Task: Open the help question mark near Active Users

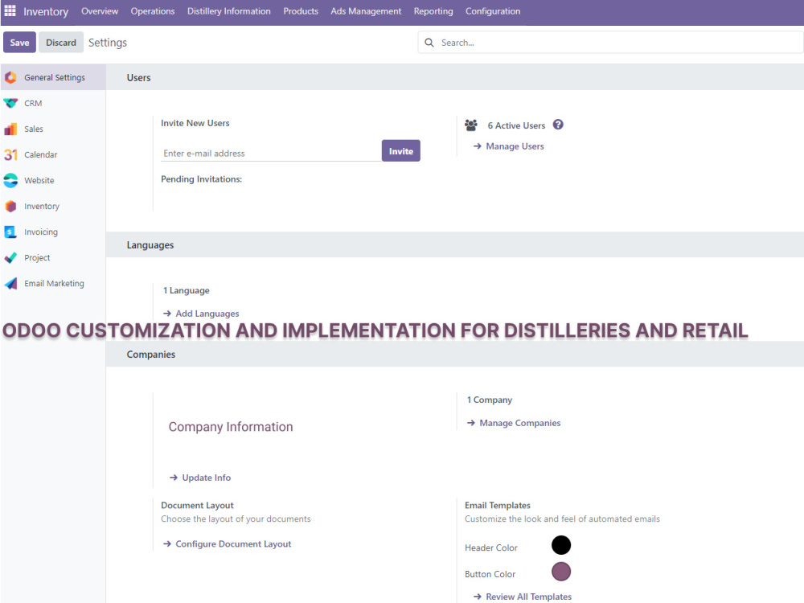Action: click(x=558, y=125)
